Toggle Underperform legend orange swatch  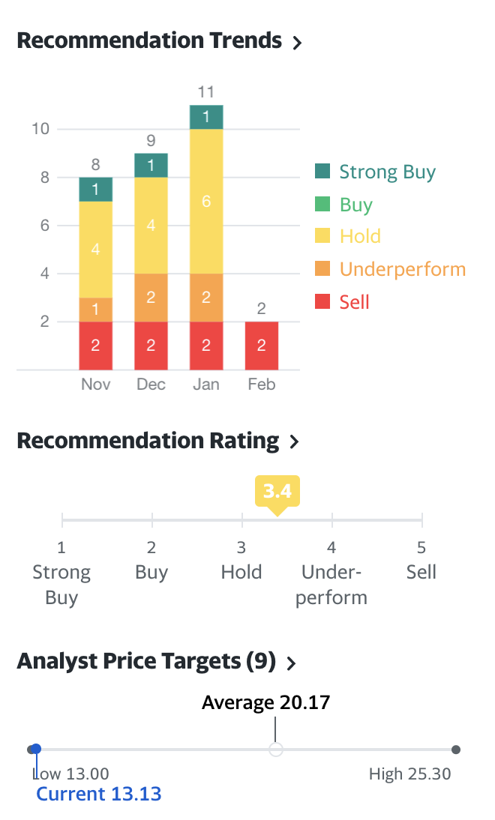pos(322,269)
